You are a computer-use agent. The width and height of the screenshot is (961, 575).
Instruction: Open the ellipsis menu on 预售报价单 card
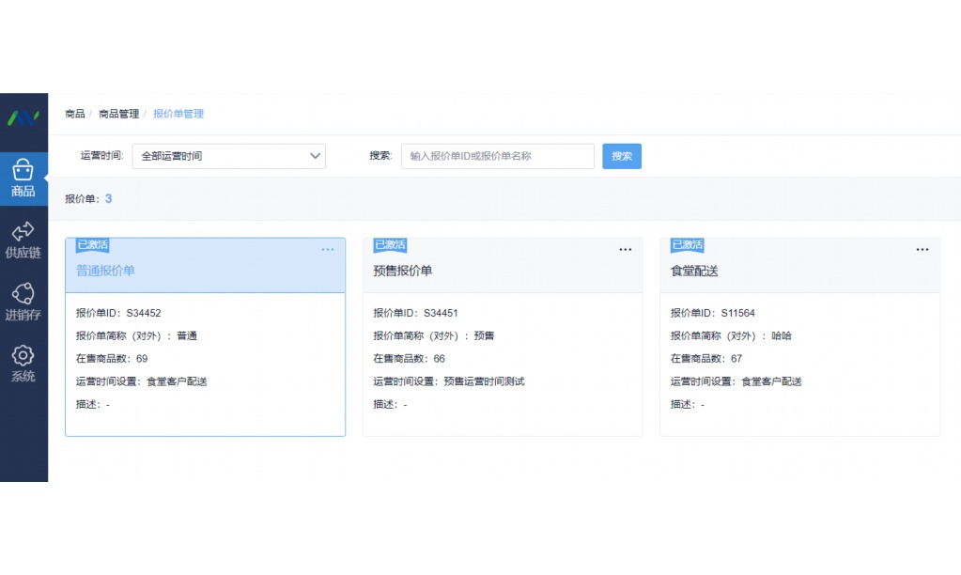coord(625,249)
